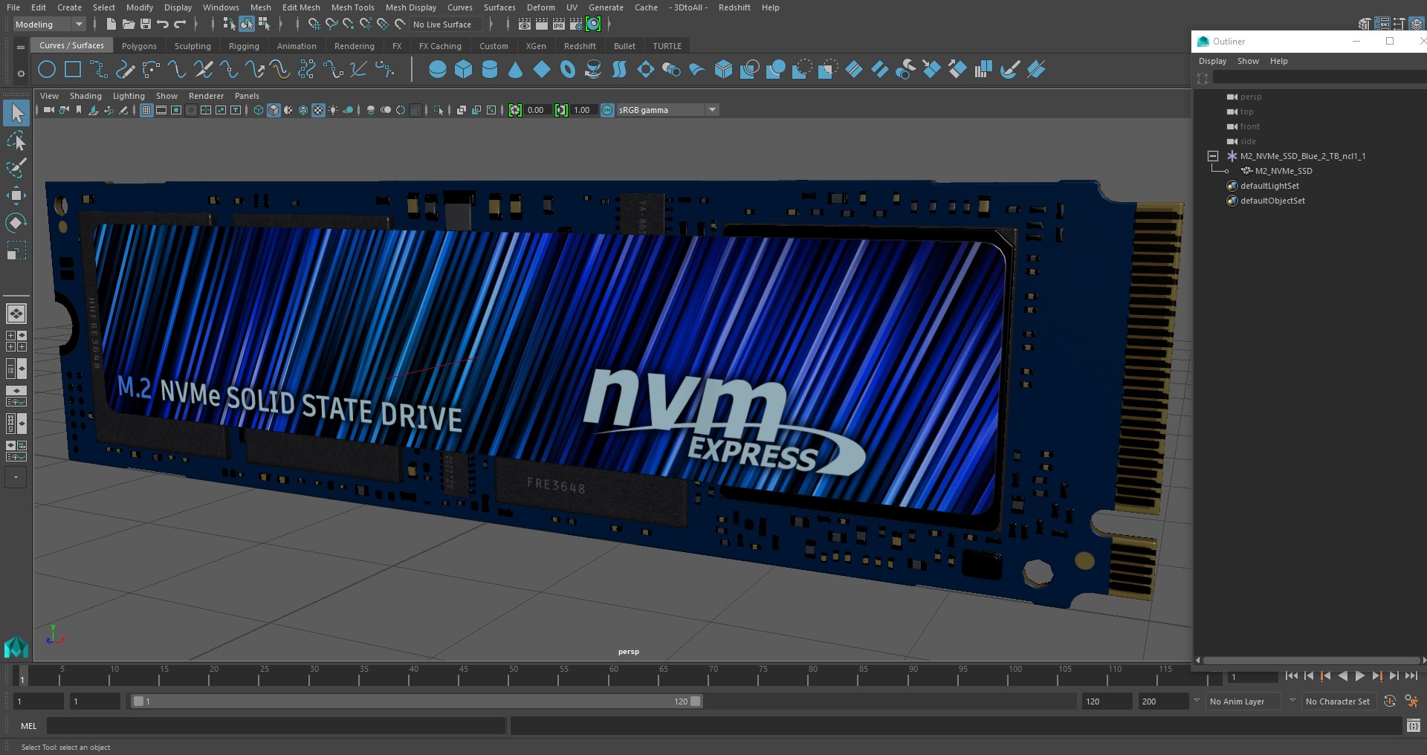Click the Save scene icon
The width and height of the screenshot is (1427, 755).
(x=146, y=25)
